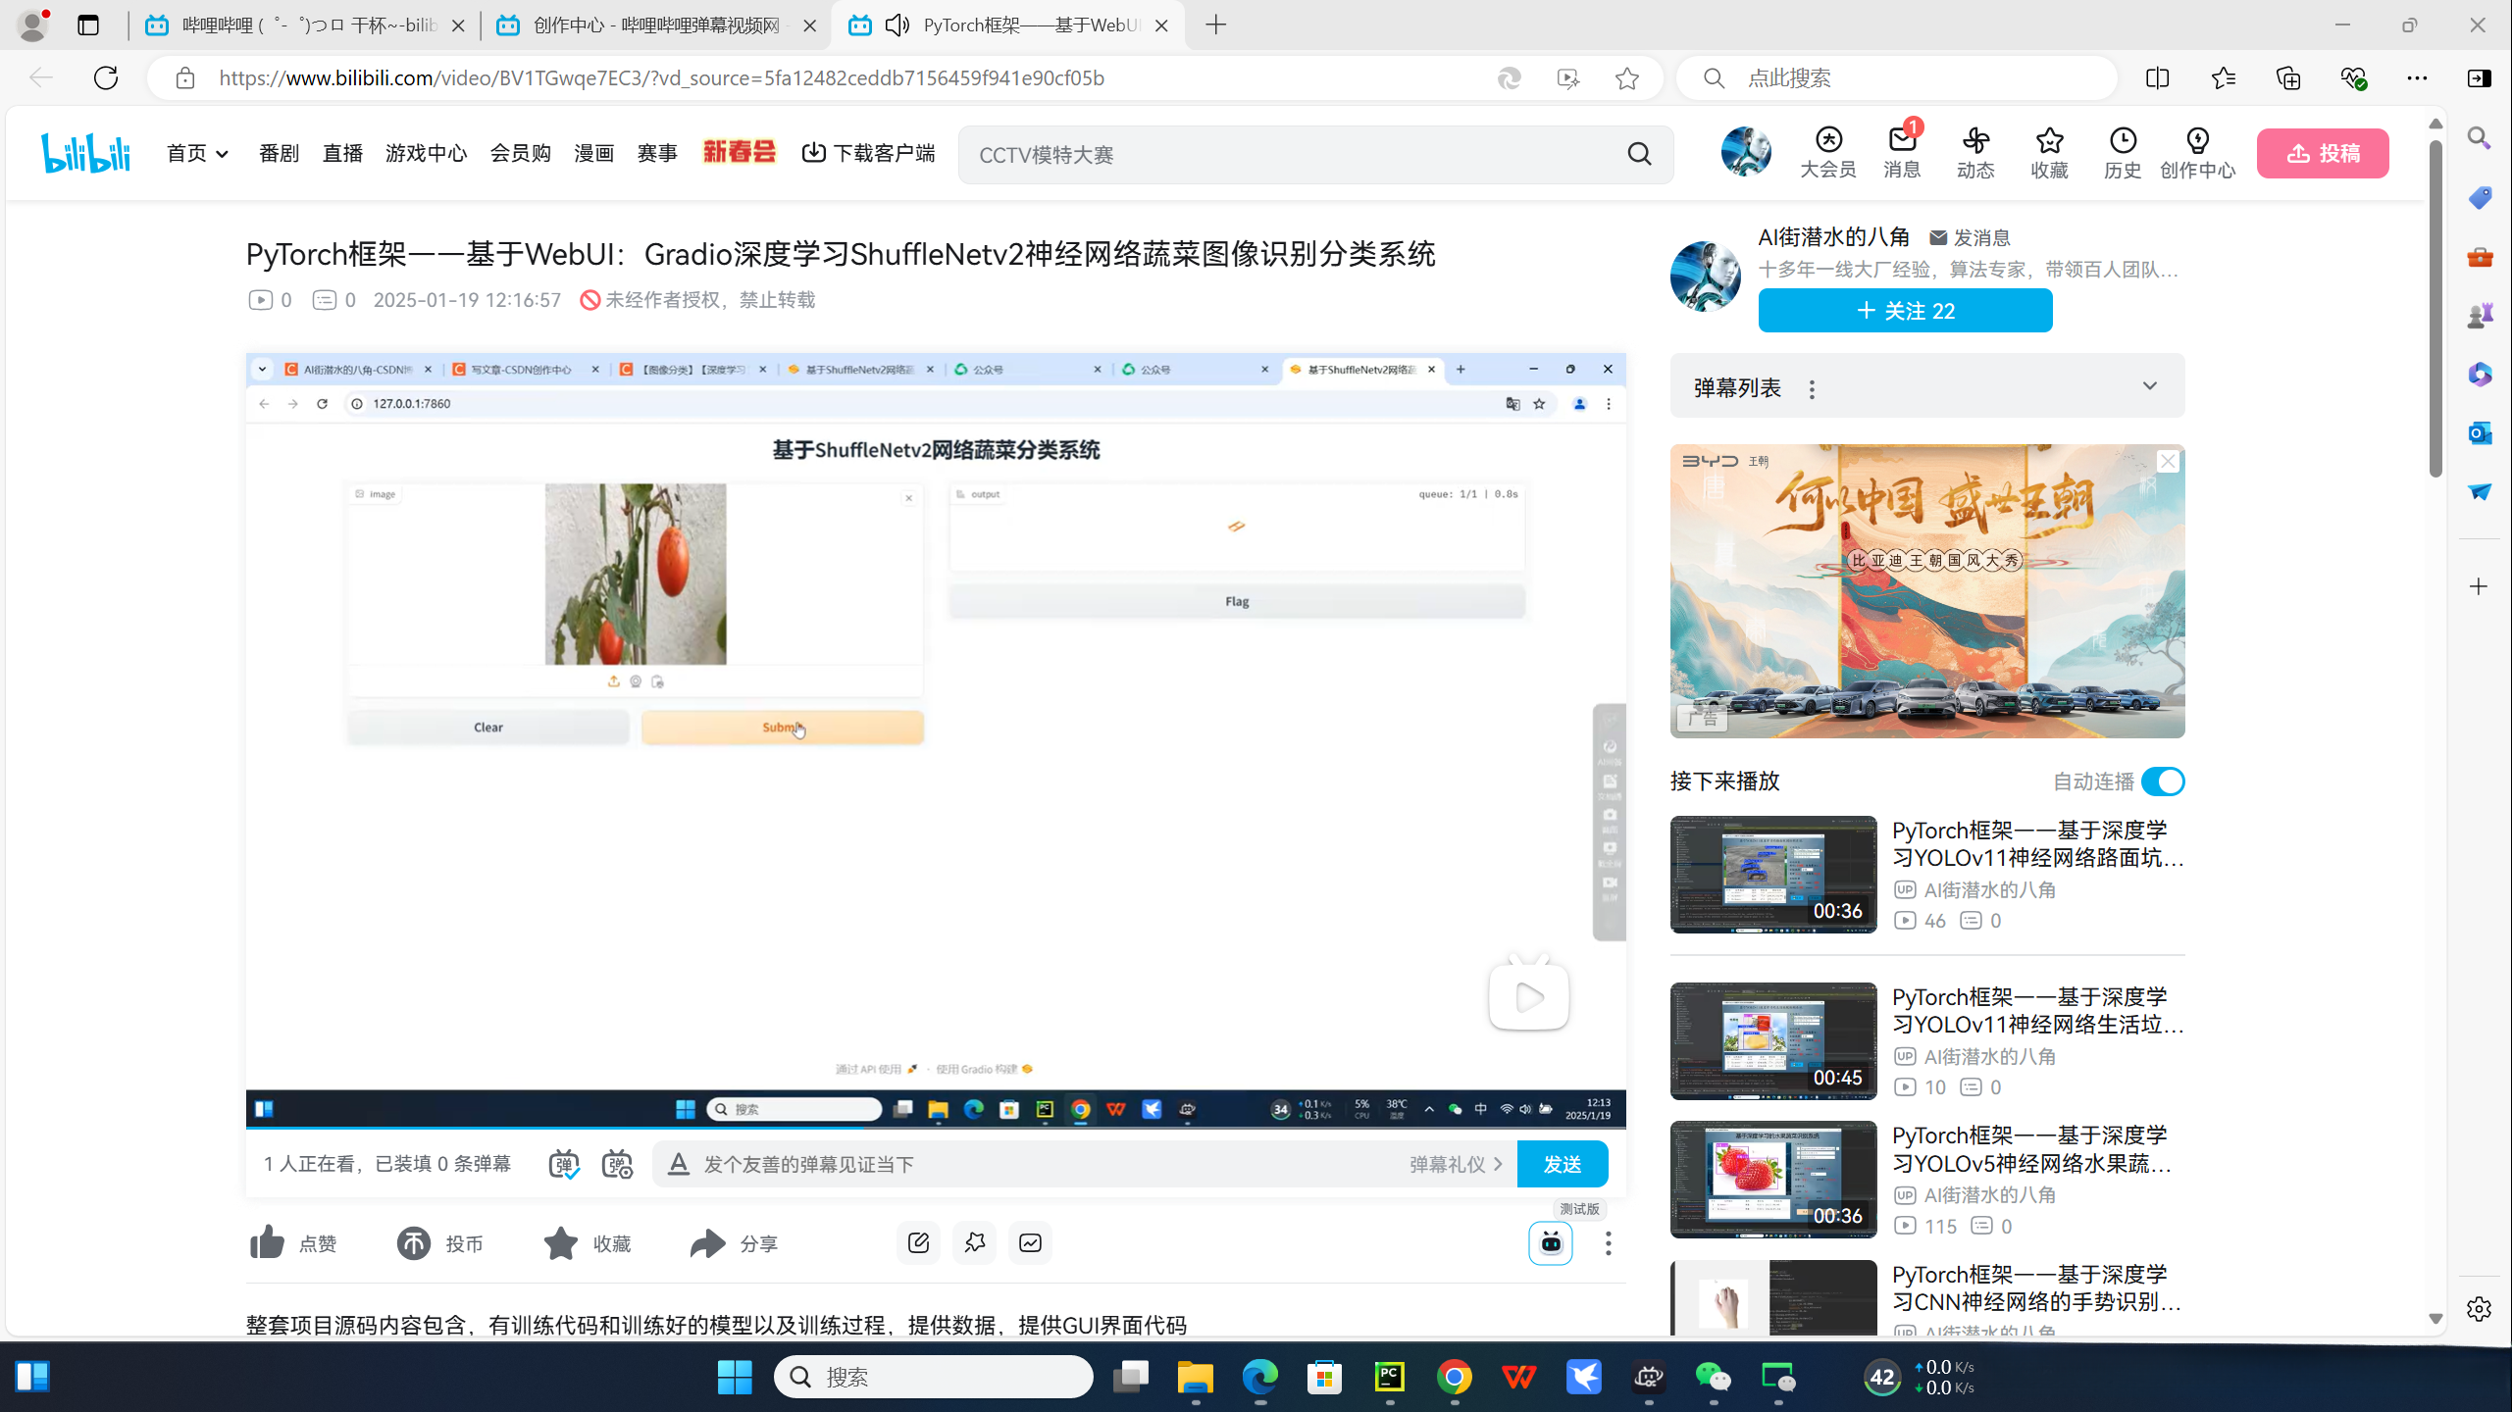
Task: Click the search magnifier in Bilibili search bar
Action: tap(1640, 154)
